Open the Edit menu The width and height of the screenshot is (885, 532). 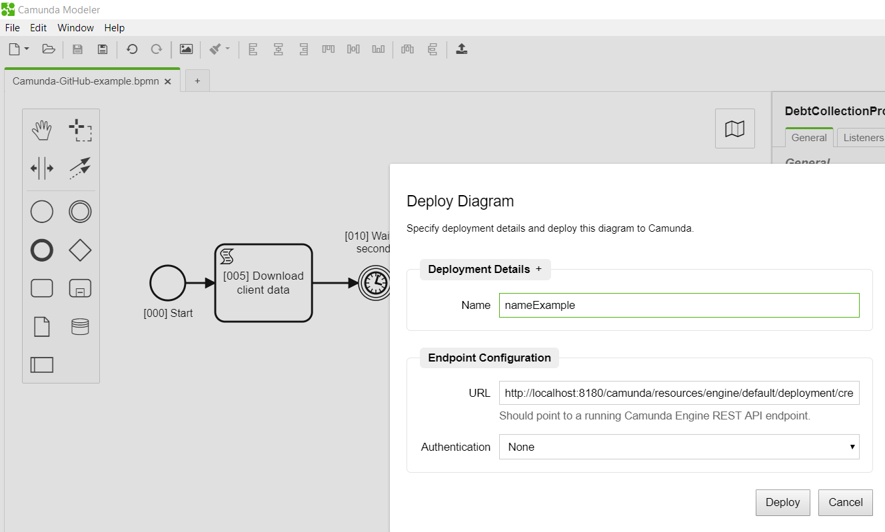39,28
